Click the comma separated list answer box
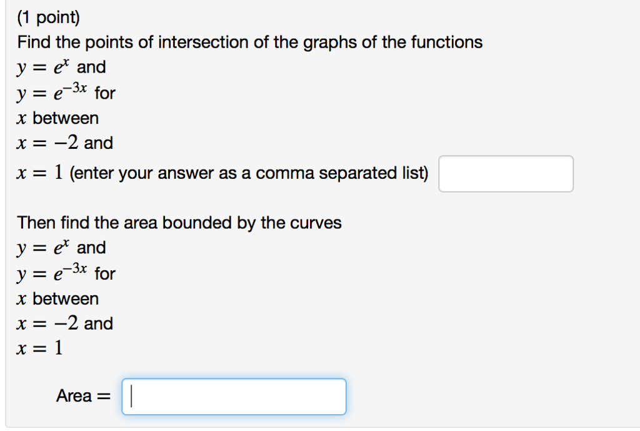 (505, 174)
